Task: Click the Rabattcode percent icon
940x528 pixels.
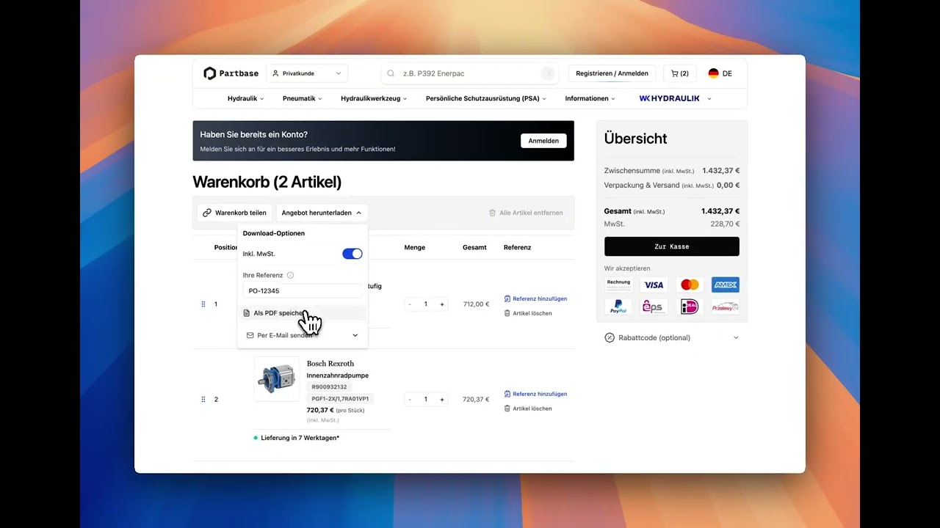Action: point(610,338)
